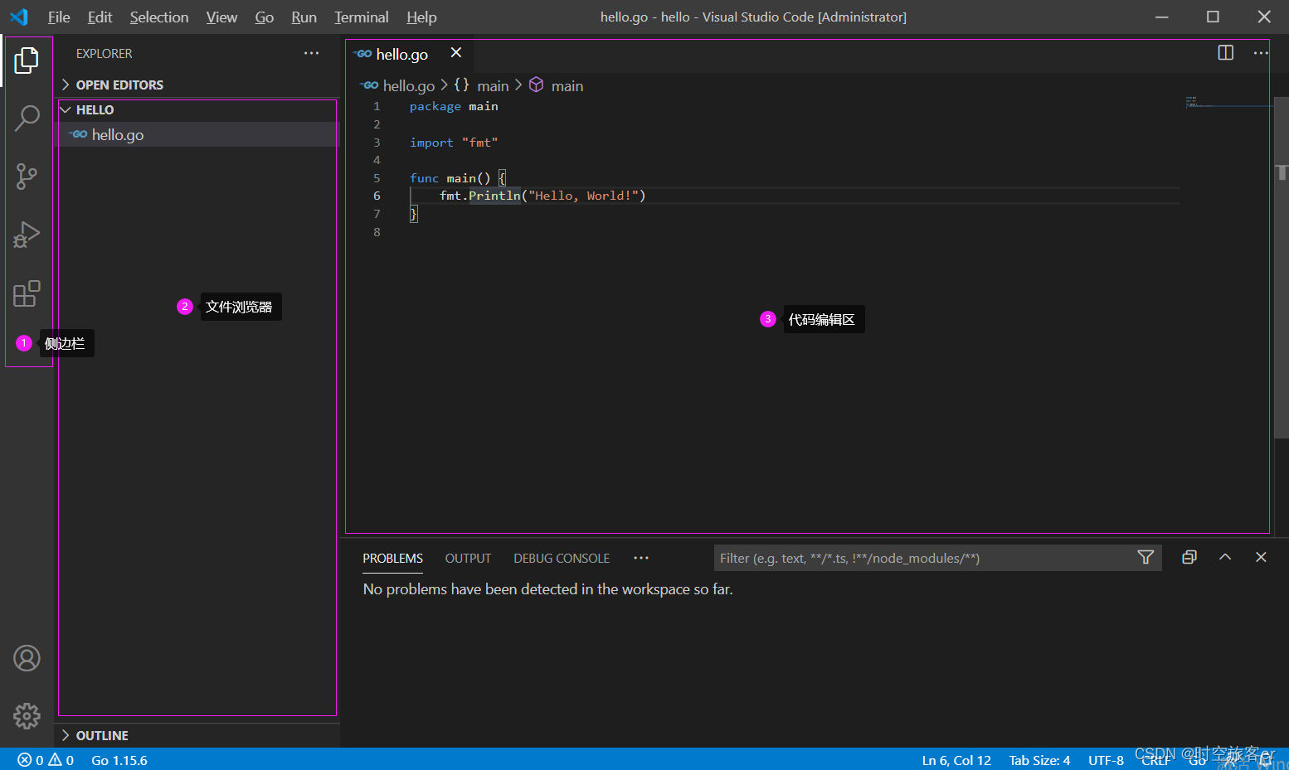Viewport: 1289px width, 770px height.
Task: Click the VS Code logo in the title bar
Action: [x=19, y=17]
